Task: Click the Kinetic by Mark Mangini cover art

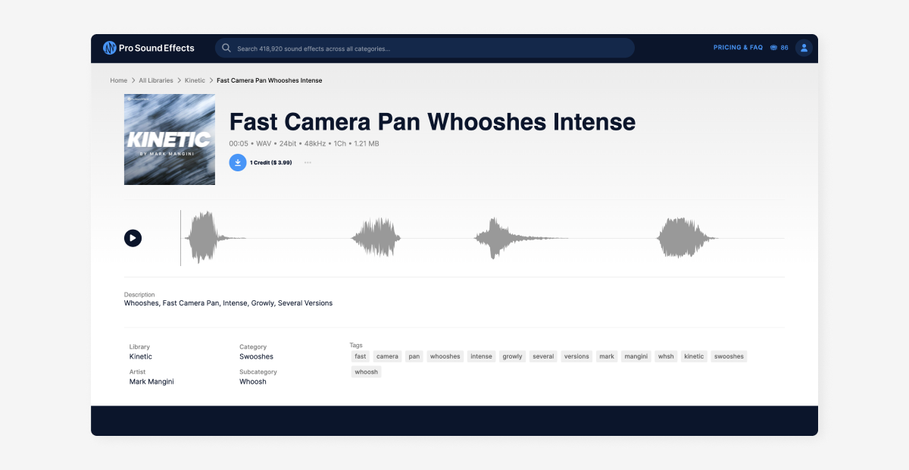Action: (x=169, y=139)
